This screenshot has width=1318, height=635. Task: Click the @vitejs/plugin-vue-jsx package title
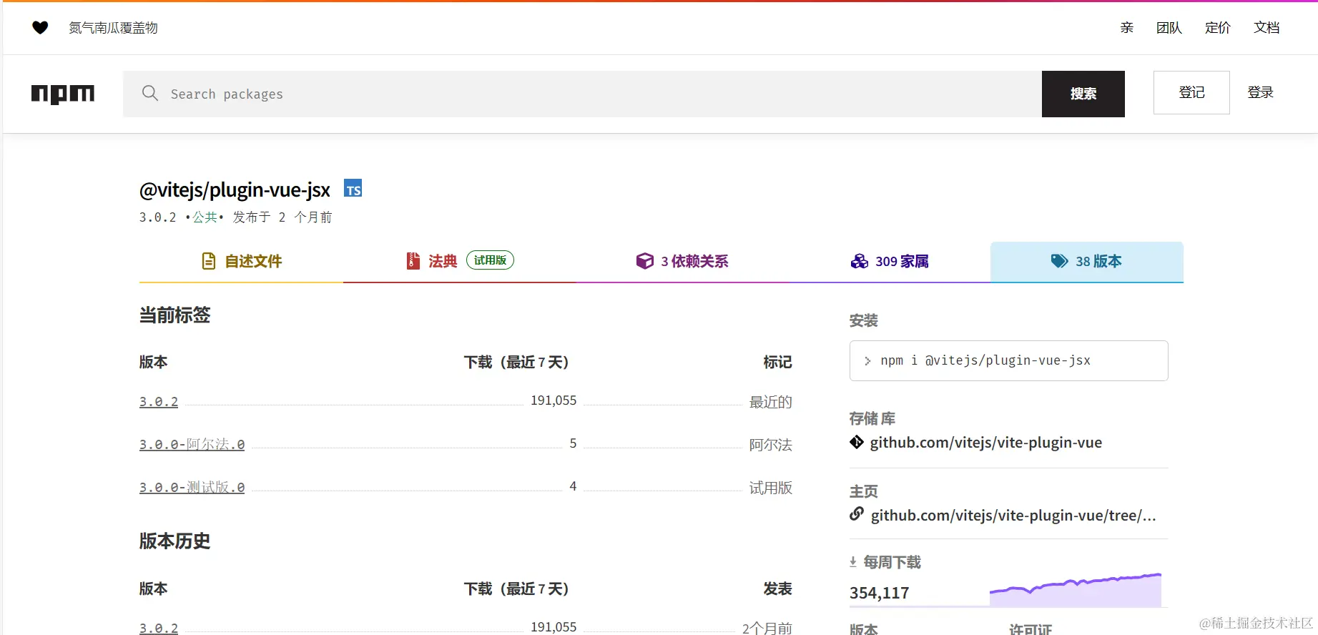(x=235, y=190)
